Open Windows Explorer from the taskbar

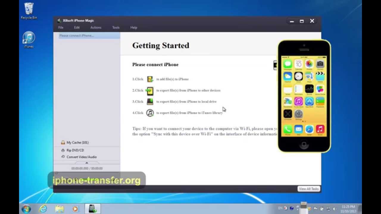pyautogui.click(x=59, y=209)
